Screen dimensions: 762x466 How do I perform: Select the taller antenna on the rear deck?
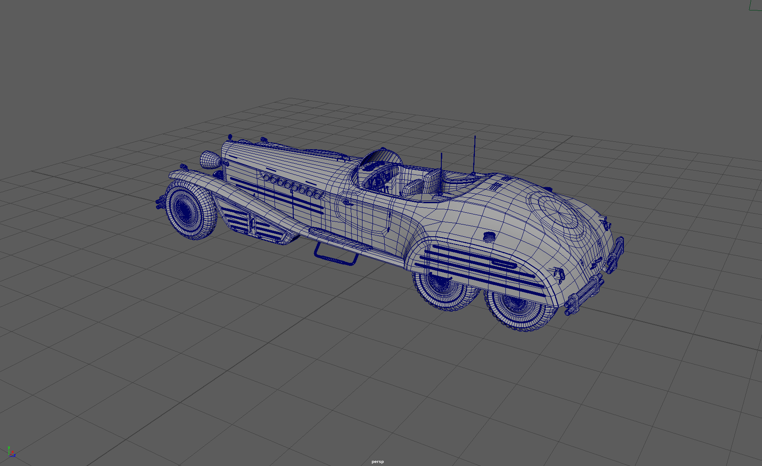pyautogui.click(x=474, y=155)
